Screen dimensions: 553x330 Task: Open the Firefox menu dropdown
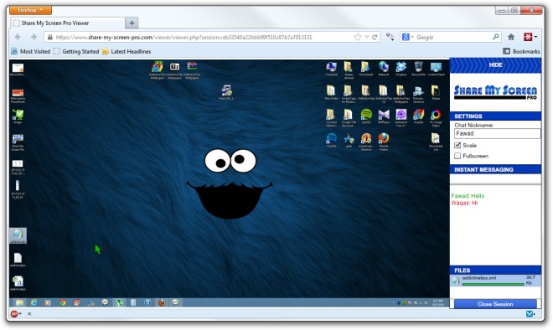30,10
